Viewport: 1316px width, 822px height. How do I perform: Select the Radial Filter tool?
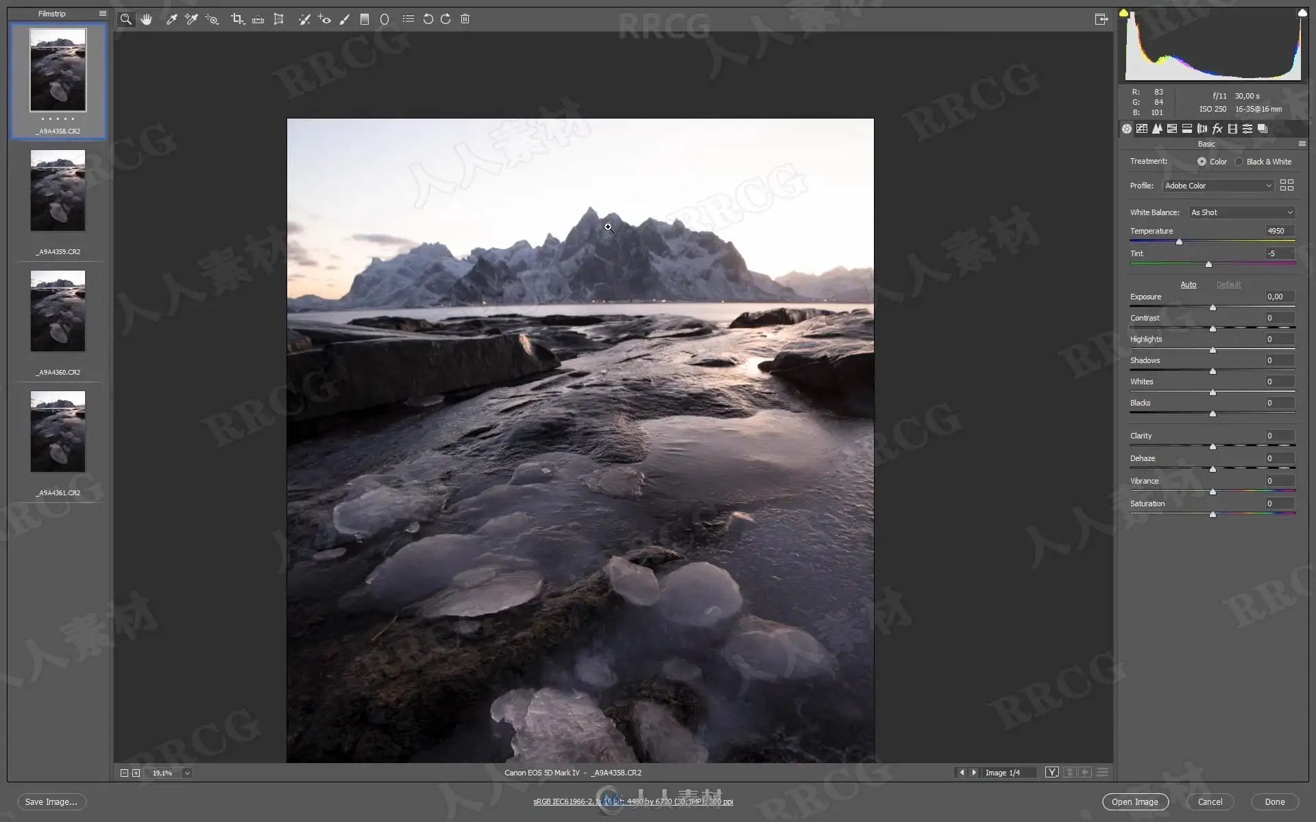385,19
